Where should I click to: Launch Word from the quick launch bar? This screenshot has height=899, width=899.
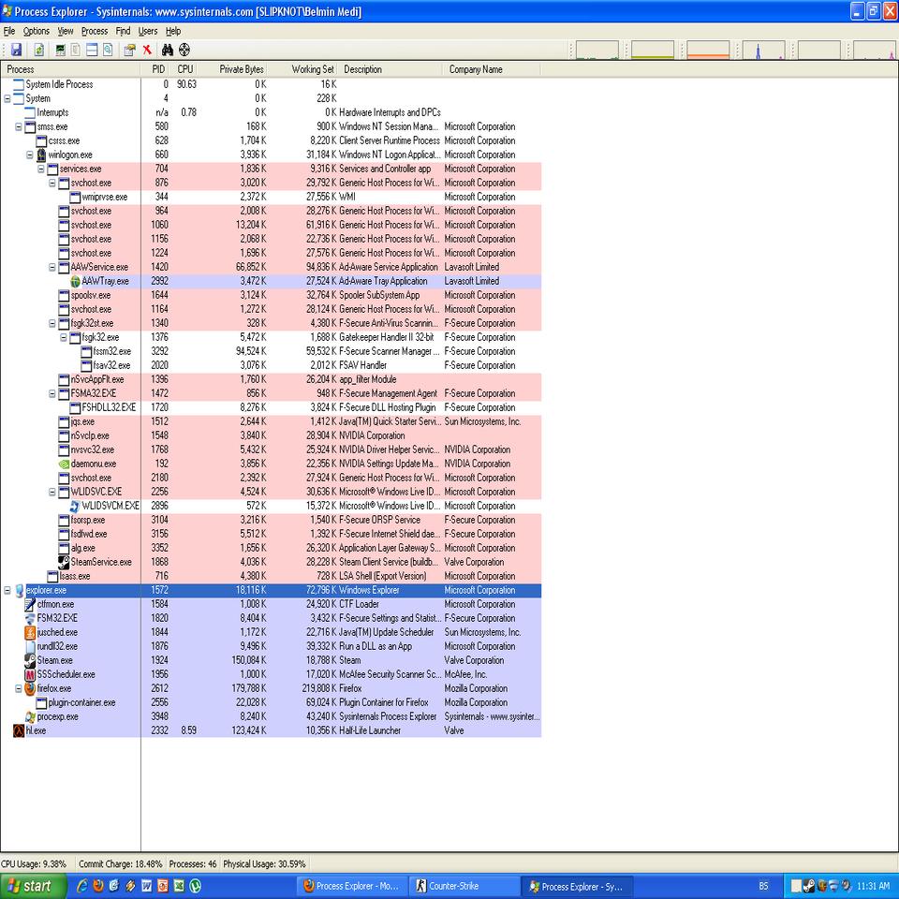[x=146, y=886]
